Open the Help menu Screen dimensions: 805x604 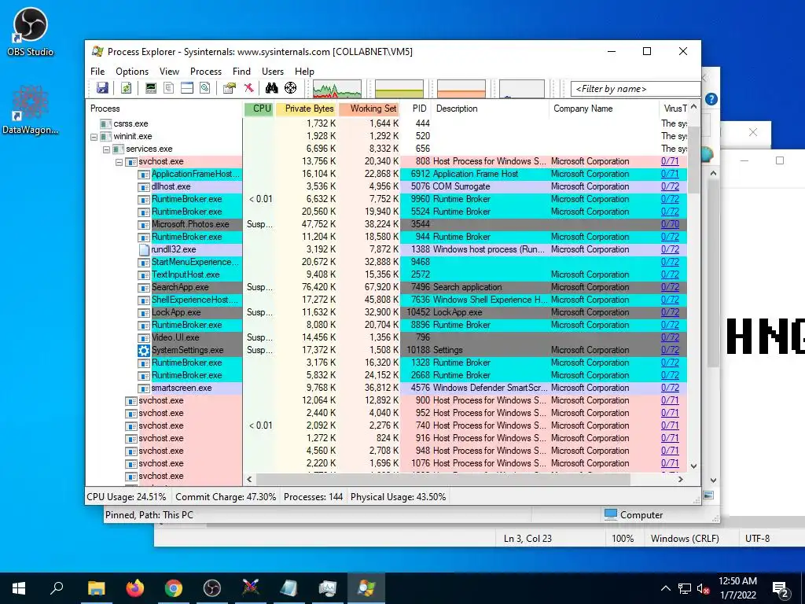pyautogui.click(x=304, y=72)
